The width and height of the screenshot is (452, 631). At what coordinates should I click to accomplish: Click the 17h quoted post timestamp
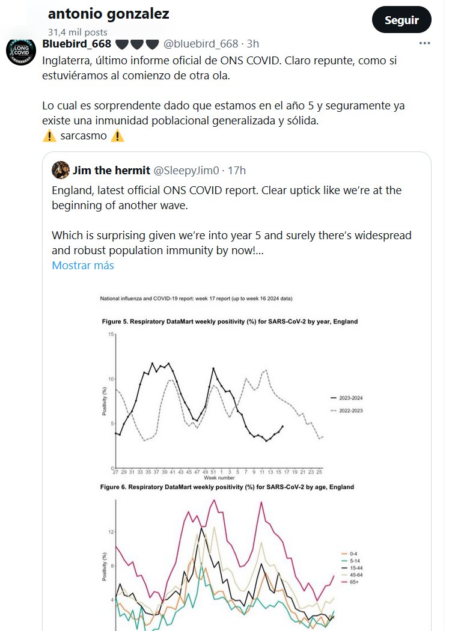pyautogui.click(x=236, y=171)
